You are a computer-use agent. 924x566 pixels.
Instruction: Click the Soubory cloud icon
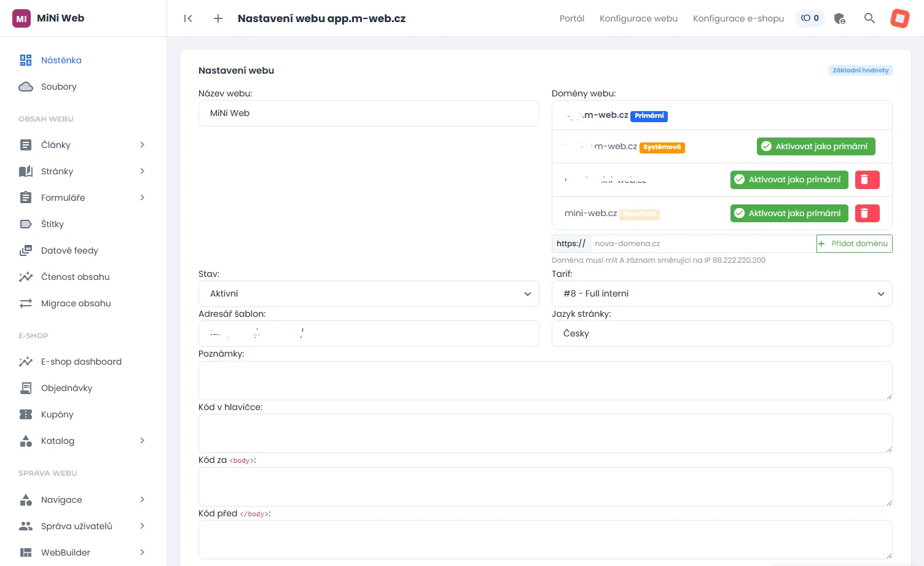click(26, 87)
